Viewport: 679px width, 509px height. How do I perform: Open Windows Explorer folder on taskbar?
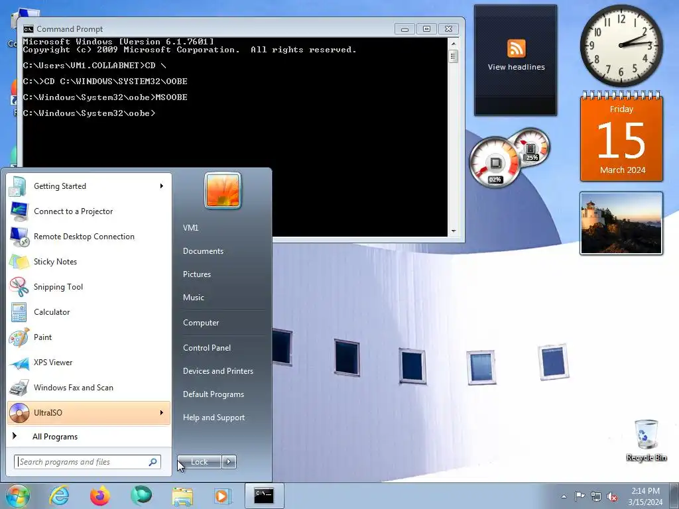182,496
